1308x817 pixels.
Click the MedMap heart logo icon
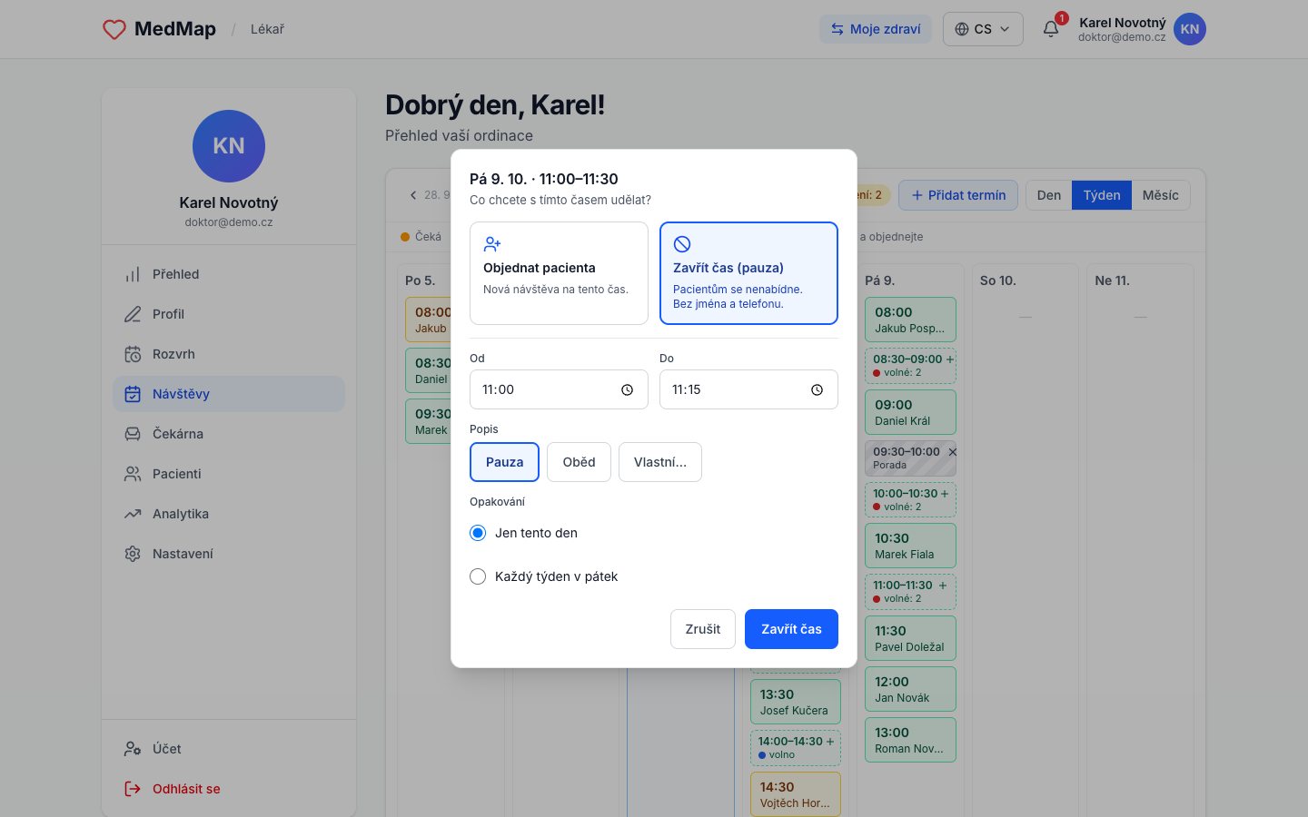[114, 29]
